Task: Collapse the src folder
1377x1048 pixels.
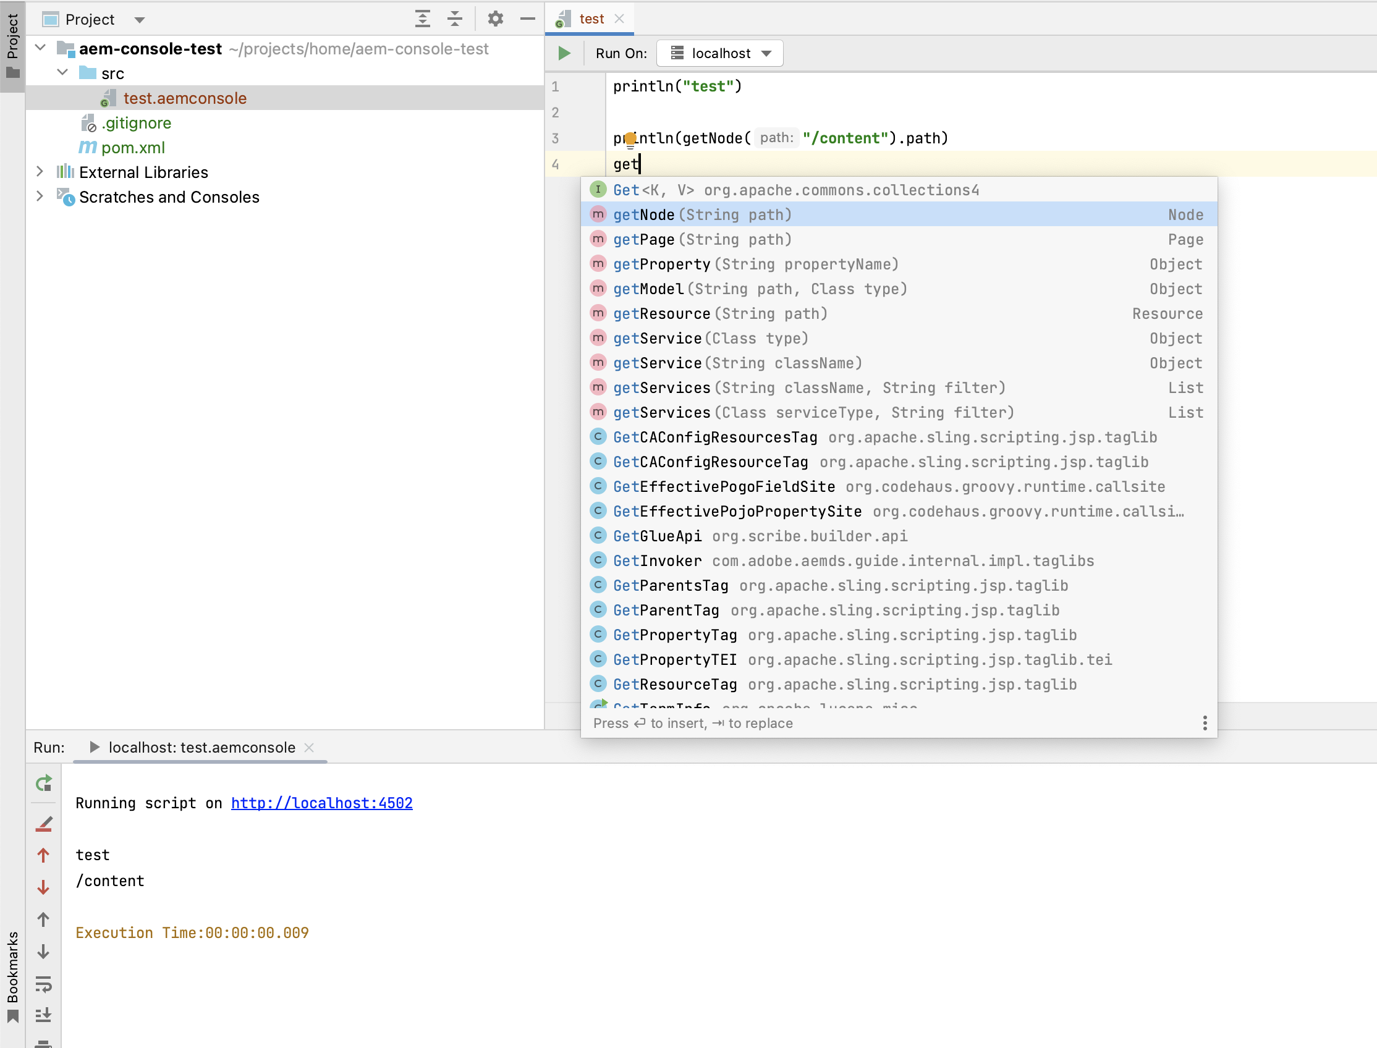Action: tap(62, 73)
